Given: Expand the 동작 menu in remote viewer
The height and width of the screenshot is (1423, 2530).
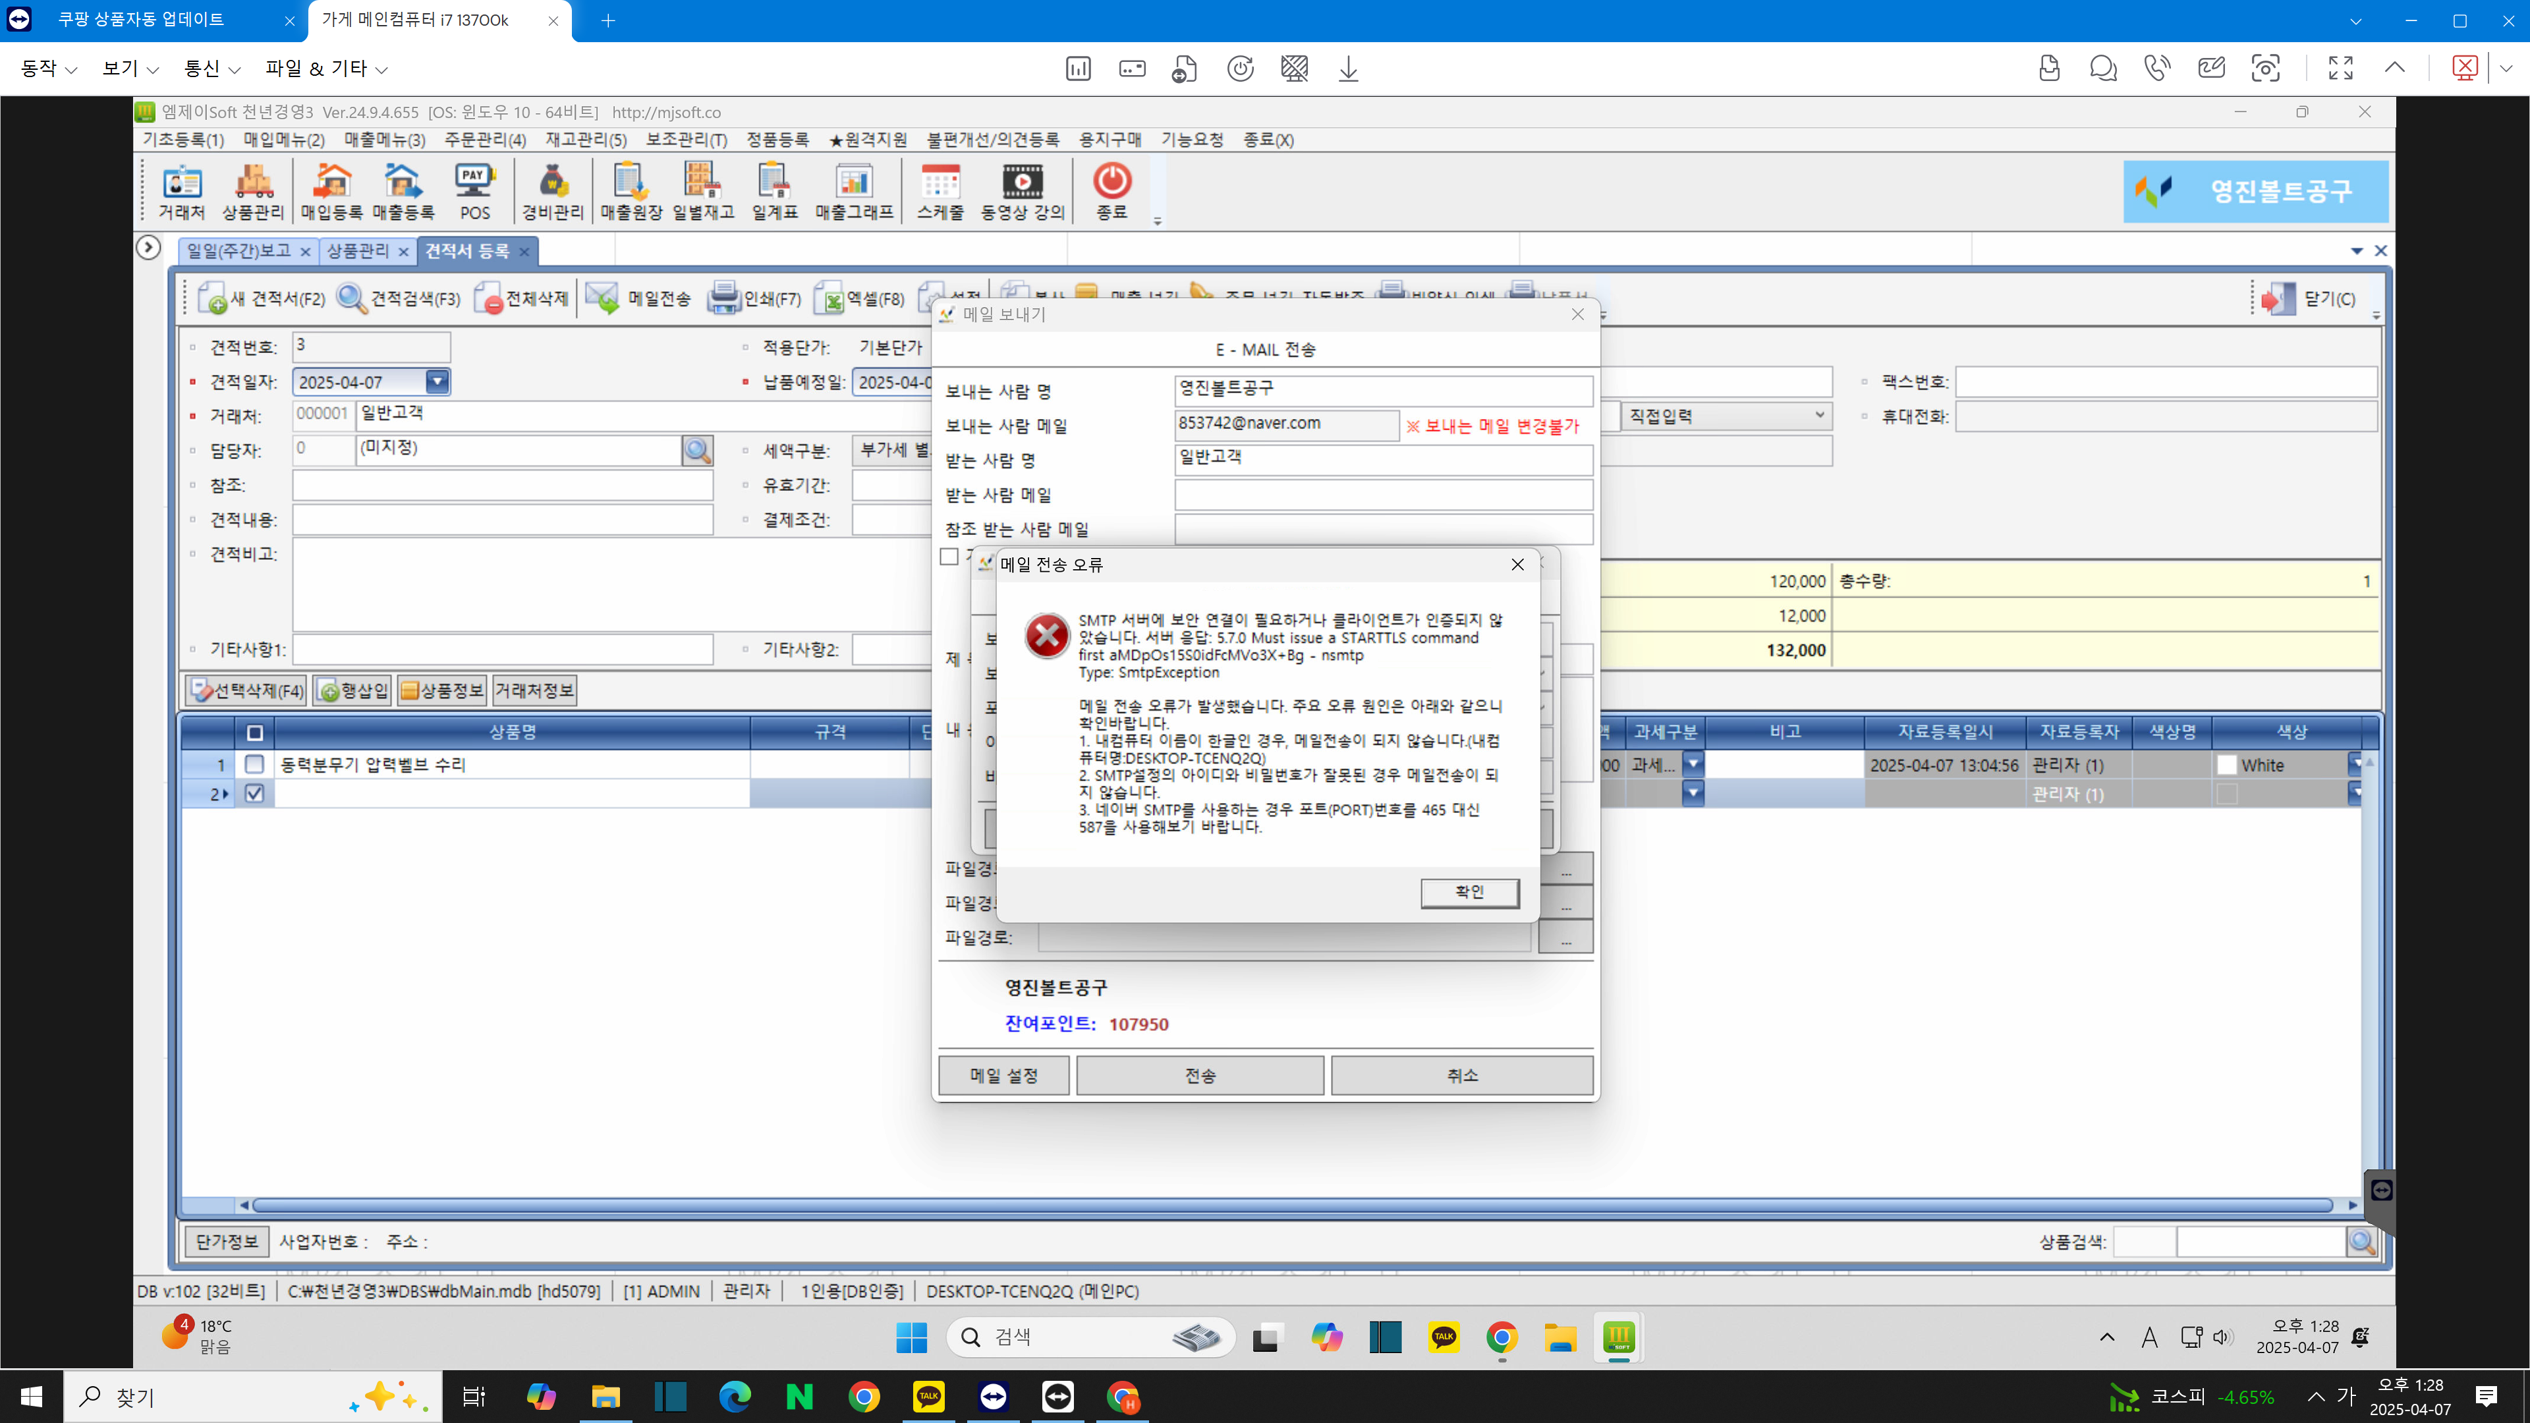Looking at the screenshot, I should click(48, 68).
